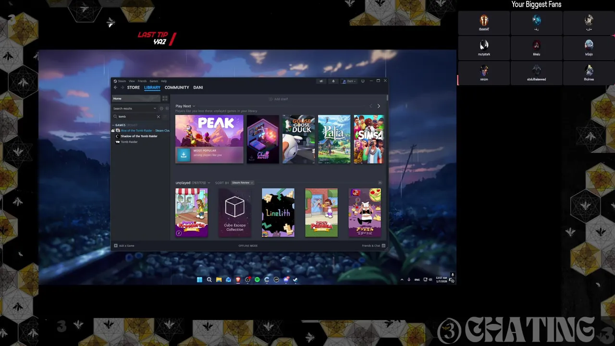Open Papa's Freezeria Deluxe cover
Screen dimensions: 615x346
click(192, 212)
